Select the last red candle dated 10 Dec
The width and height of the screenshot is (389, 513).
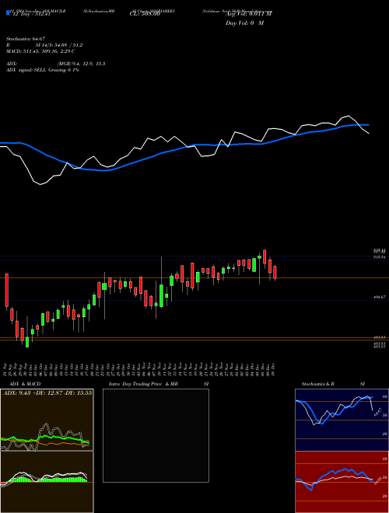275,273
